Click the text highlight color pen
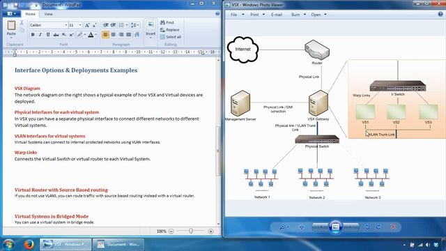Viewport: 446px width, 251px height. click(x=80, y=35)
